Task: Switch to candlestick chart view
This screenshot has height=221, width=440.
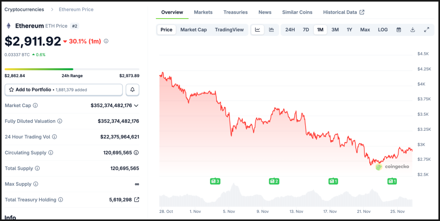Action: [271, 30]
